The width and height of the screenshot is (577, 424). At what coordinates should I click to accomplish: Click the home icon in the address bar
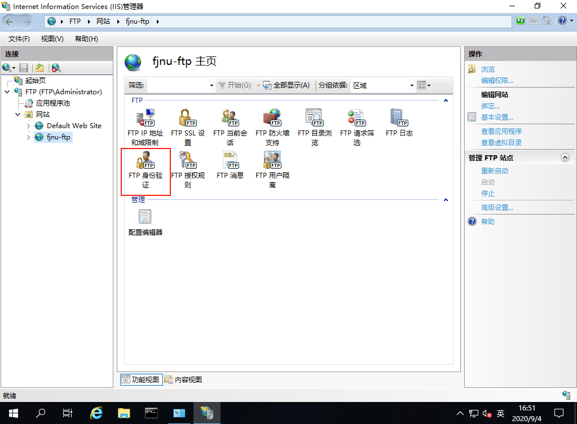[547, 21]
